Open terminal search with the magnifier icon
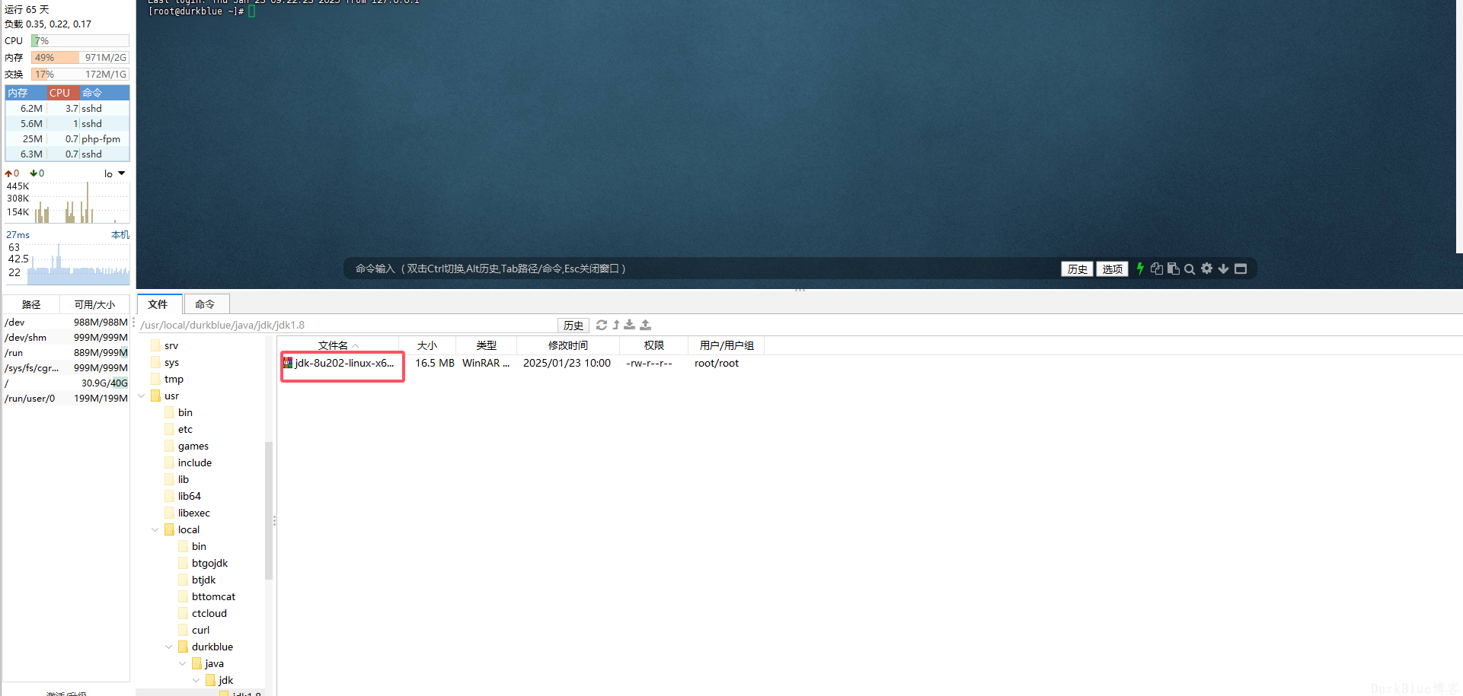 1190,269
